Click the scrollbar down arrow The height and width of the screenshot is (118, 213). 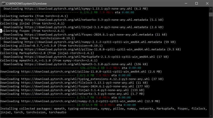(211, 116)
